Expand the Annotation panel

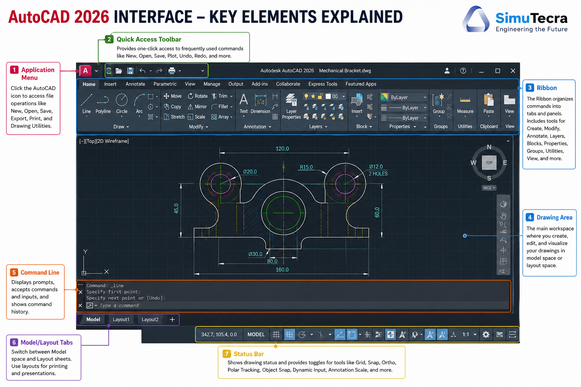(258, 127)
